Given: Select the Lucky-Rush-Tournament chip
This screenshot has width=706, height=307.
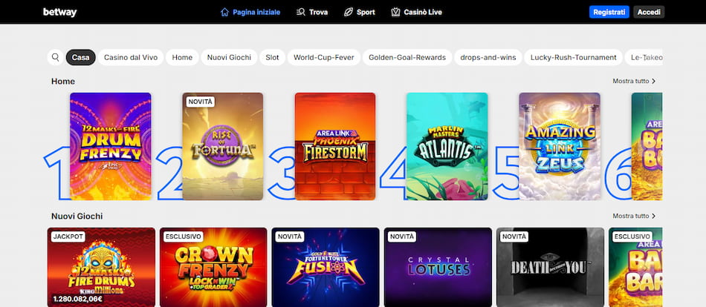Looking at the screenshot, I should coord(573,58).
